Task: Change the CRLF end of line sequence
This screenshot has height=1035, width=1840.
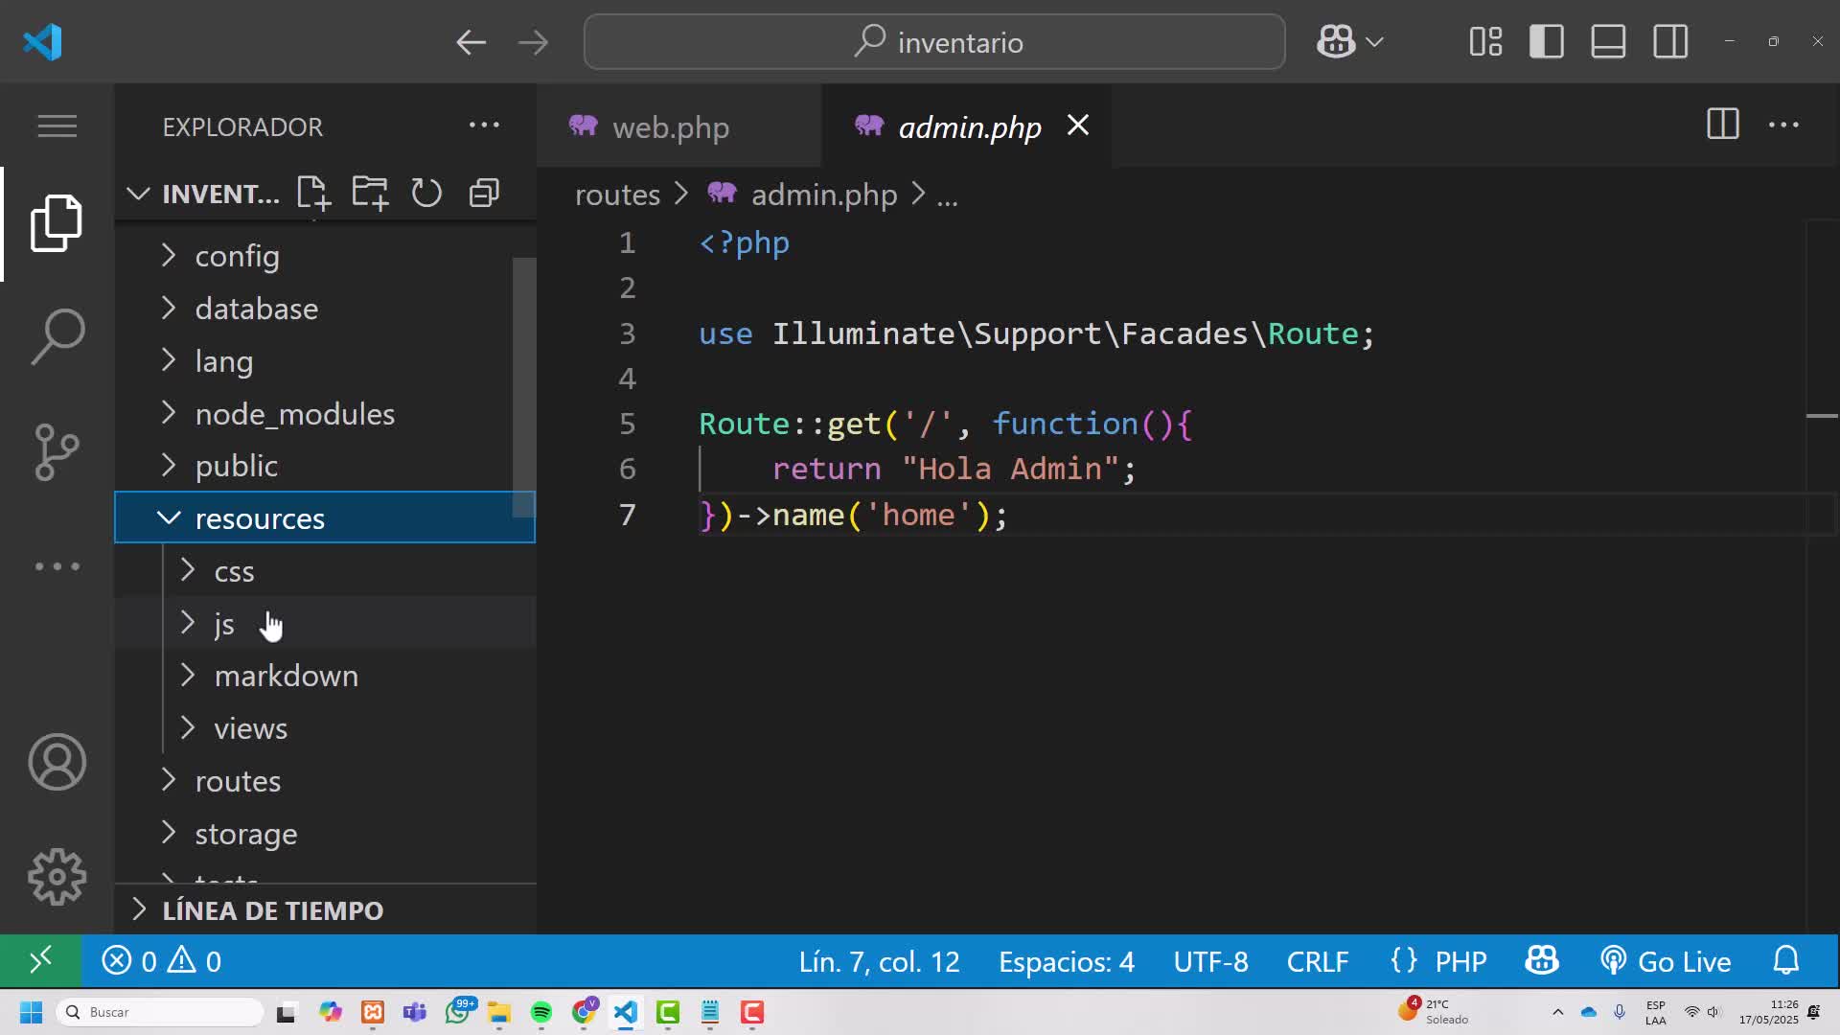Action: pyautogui.click(x=1318, y=961)
